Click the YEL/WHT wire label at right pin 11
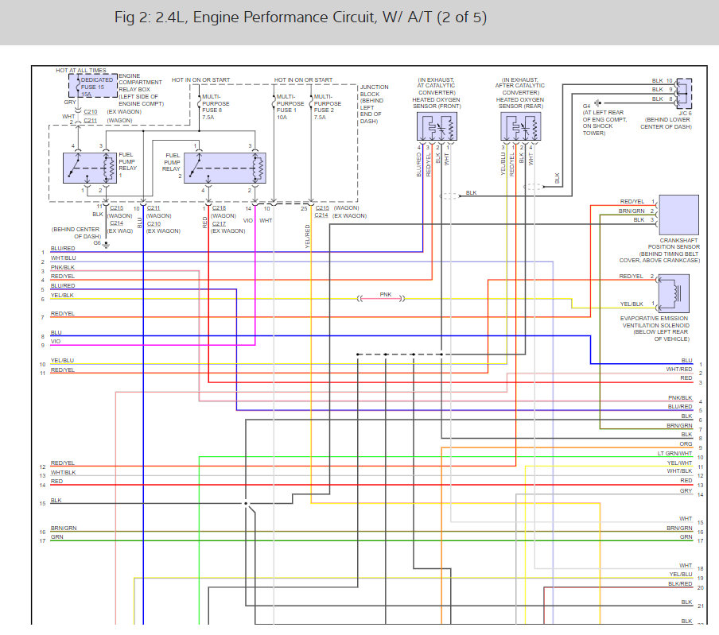This screenshot has width=719, height=635. pyautogui.click(x=679, y=463)
